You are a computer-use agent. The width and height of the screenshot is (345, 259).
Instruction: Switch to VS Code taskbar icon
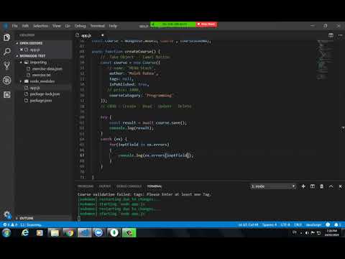pos(84,232)
